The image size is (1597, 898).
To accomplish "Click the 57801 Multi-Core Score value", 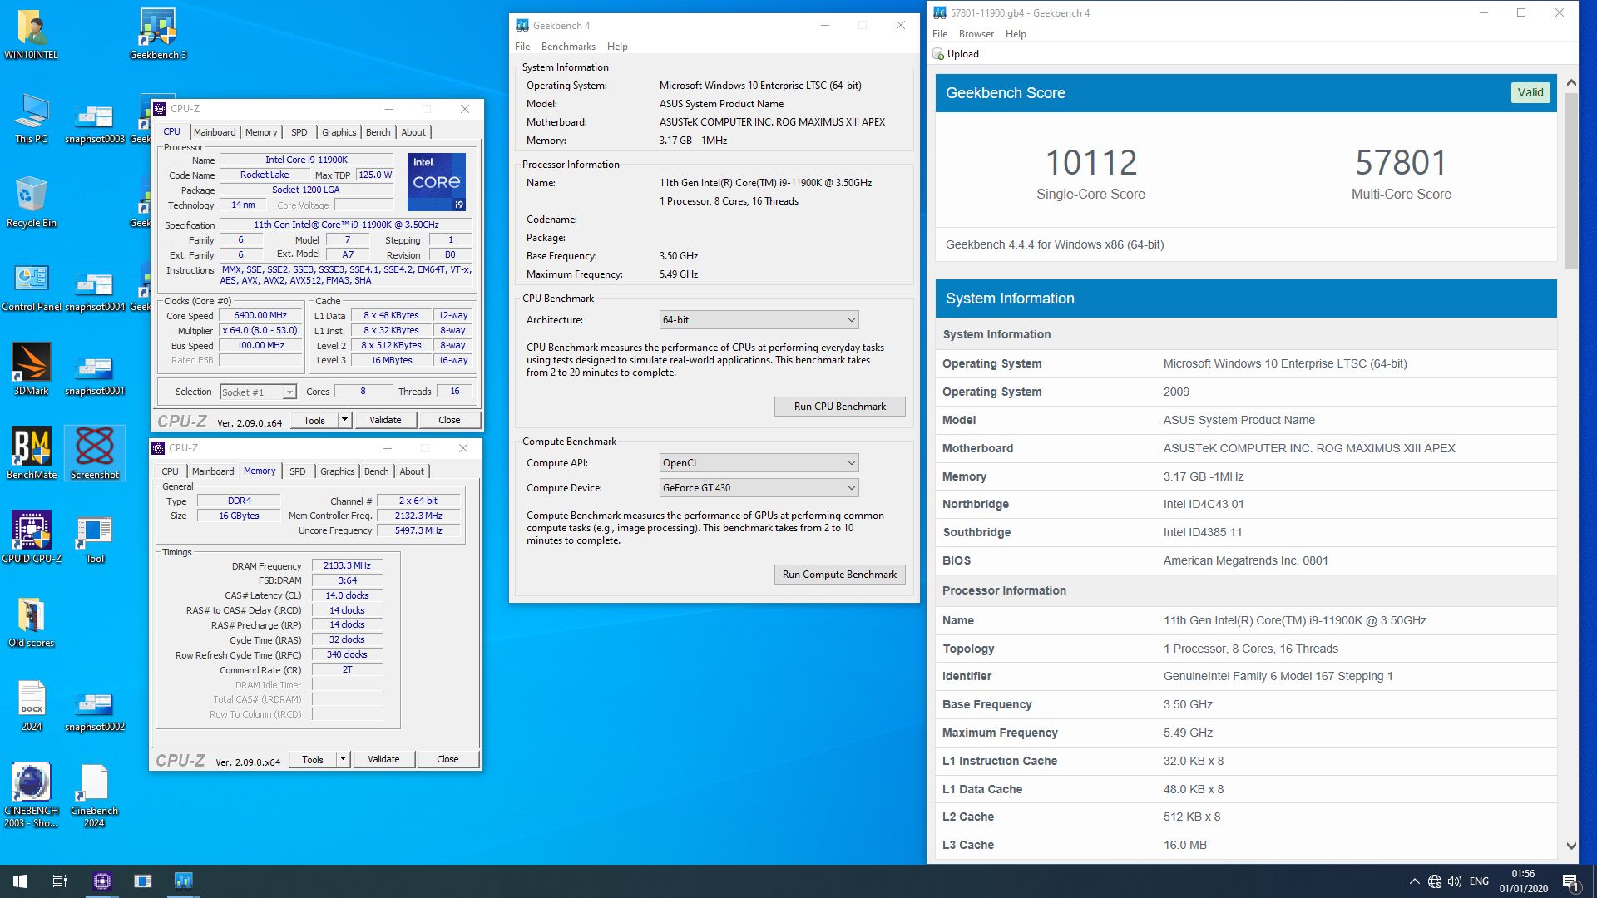I will pyautogui.click(x=1401, y=162).
